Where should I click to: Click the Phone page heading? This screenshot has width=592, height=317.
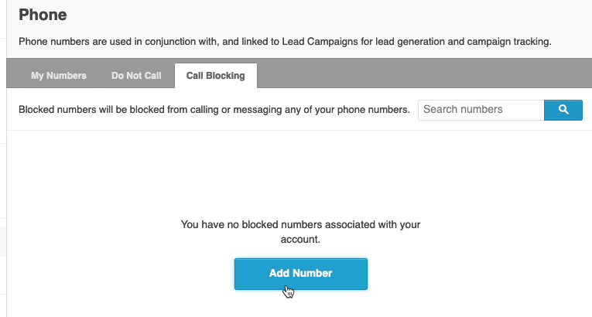pos(43,15)
